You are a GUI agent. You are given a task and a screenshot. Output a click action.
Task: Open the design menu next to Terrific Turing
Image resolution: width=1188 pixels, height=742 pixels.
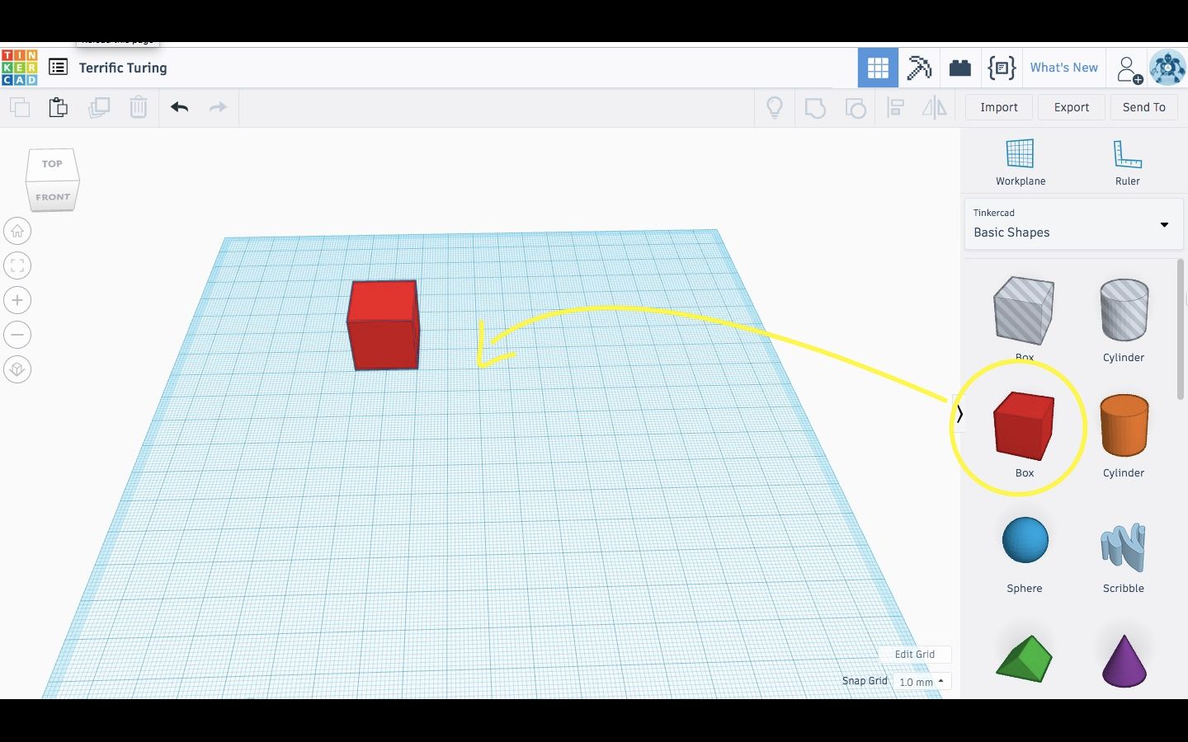pyautogui.click(x=58, y=67)
